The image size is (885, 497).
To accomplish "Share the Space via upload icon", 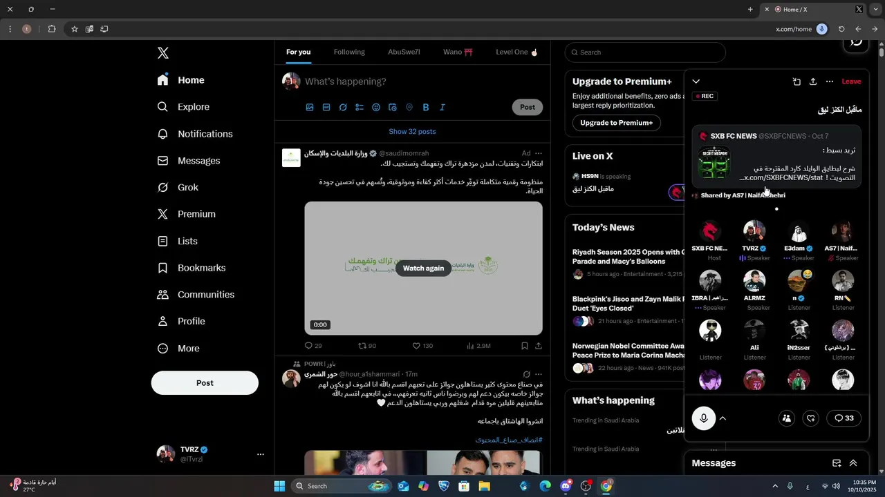I will (x=813, y=81).
